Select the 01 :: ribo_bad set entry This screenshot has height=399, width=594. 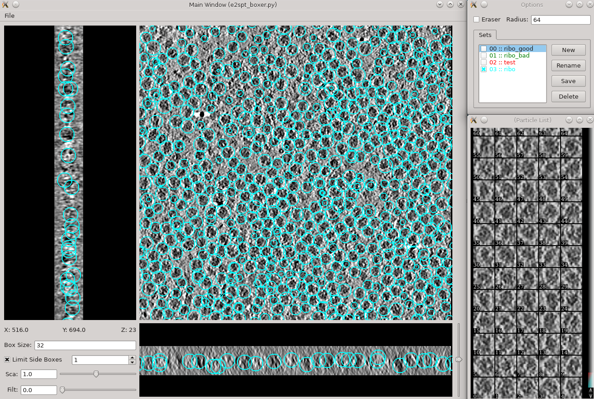tap(509, 55)
